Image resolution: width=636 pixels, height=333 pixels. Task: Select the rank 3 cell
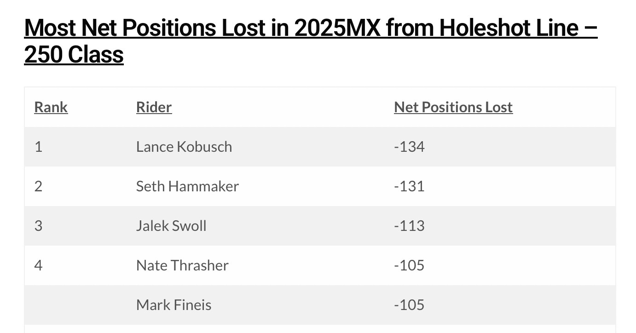pyautogui.click(x=38, y=226)
